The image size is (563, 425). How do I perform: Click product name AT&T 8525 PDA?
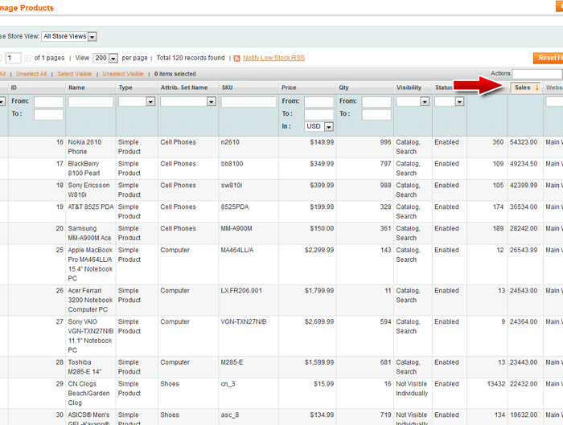pos(90,207)
